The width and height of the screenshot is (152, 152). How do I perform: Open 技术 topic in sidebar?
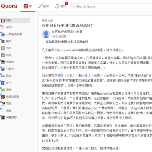pyautogui.click(x=9, y=83)
